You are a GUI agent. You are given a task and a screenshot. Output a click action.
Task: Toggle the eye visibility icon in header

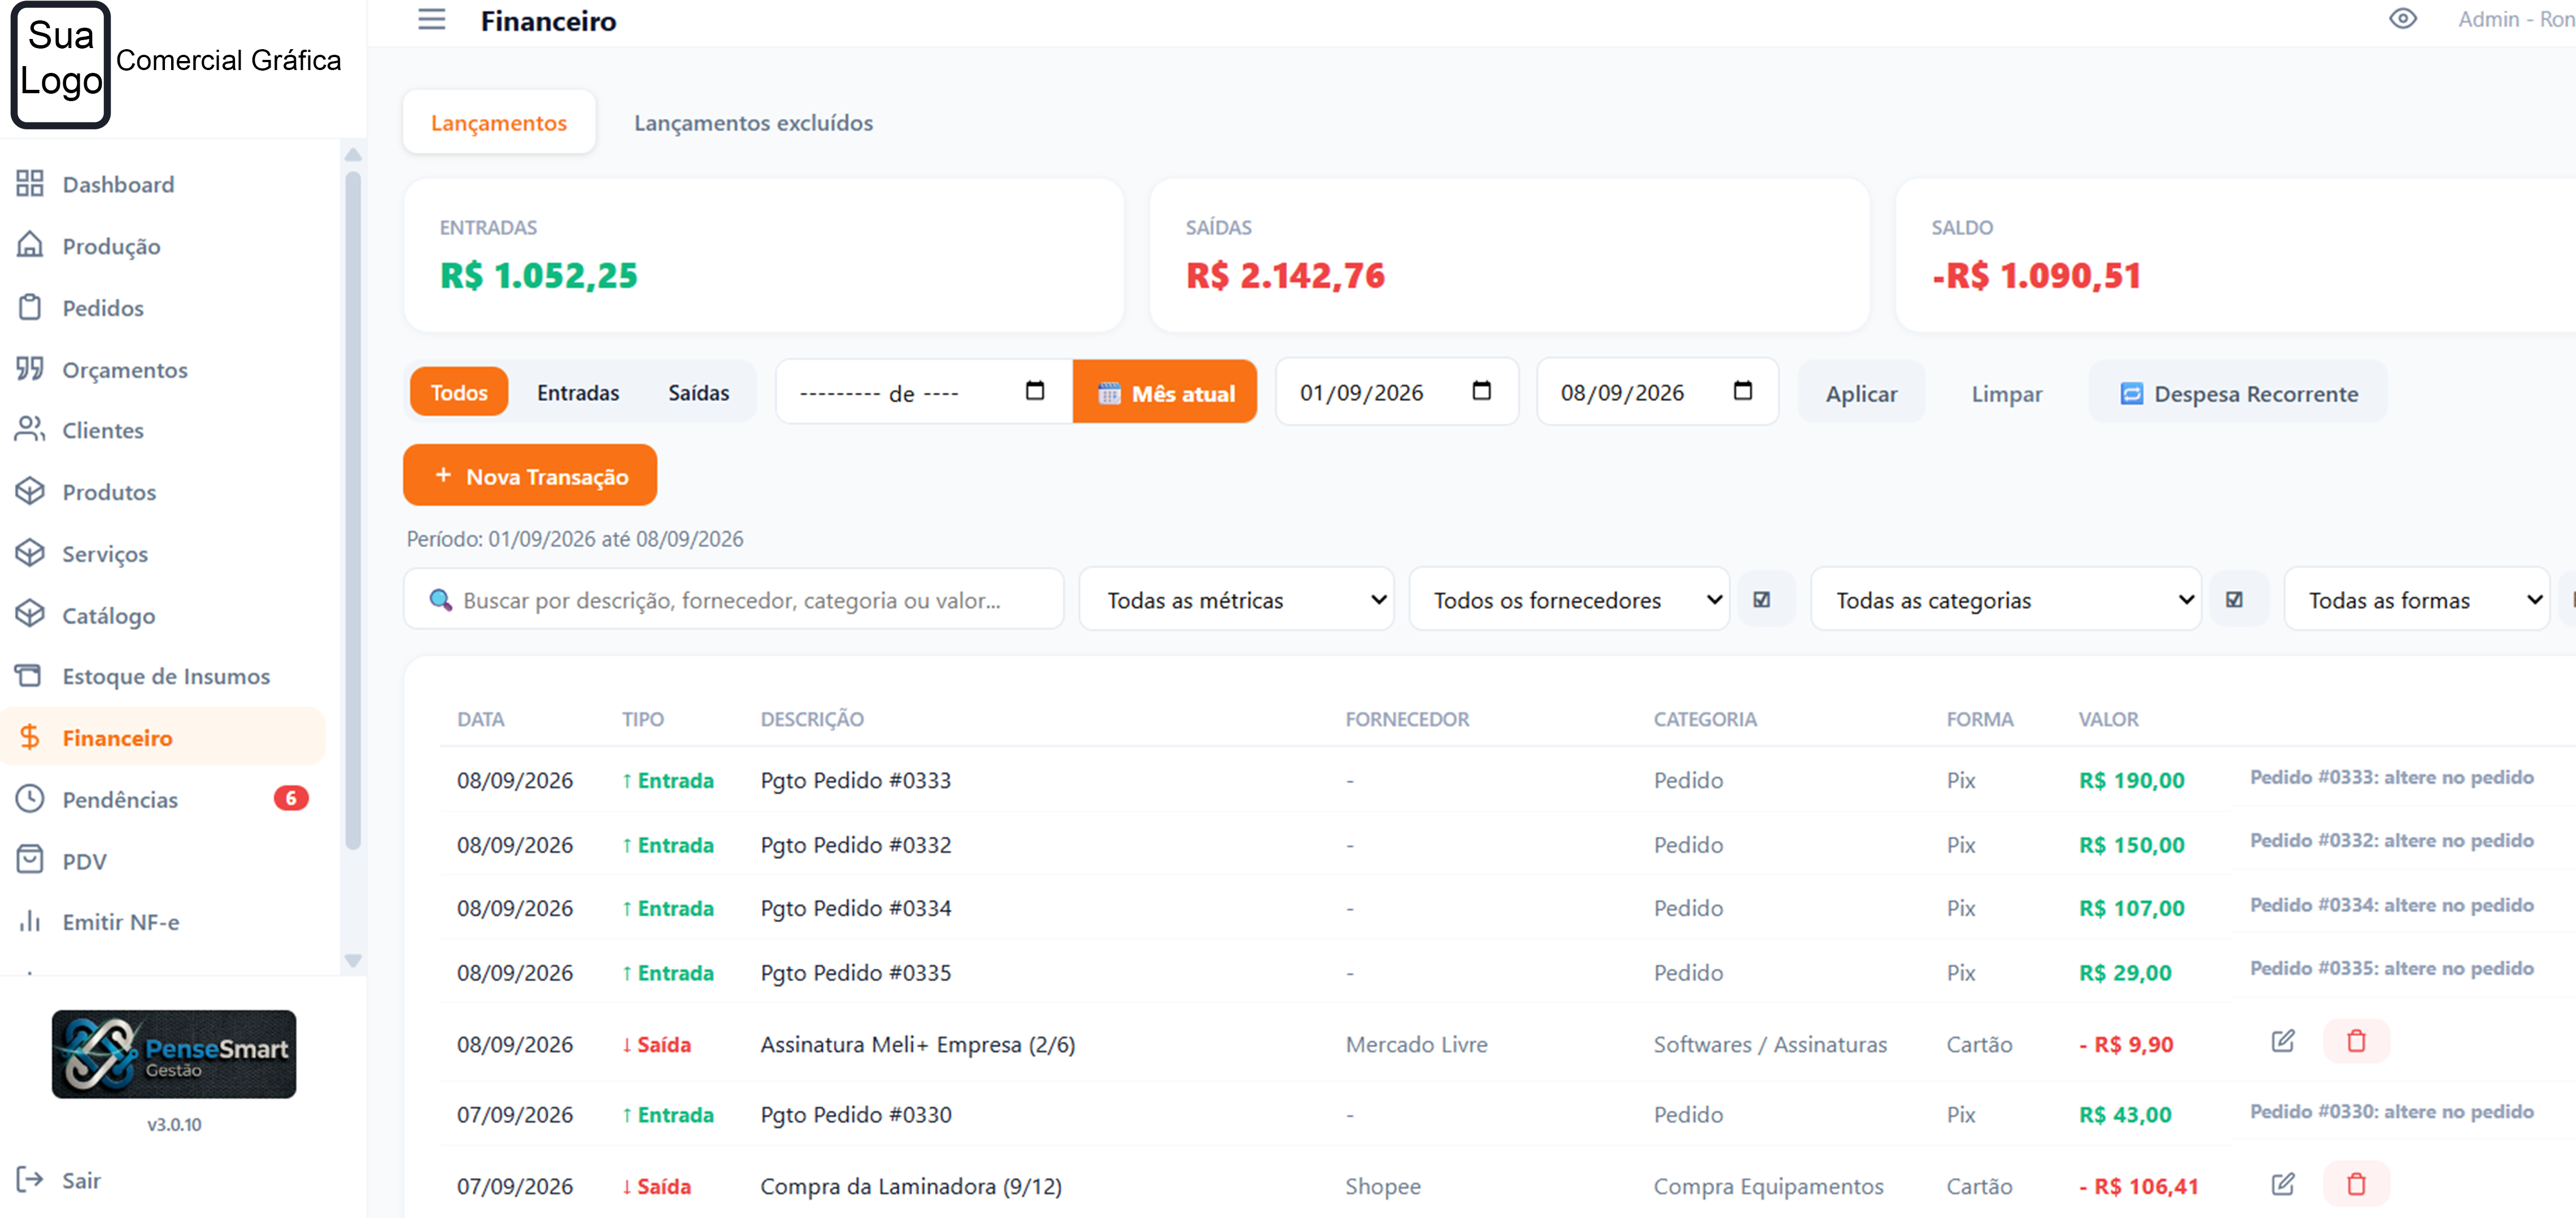click(2402, 19)
